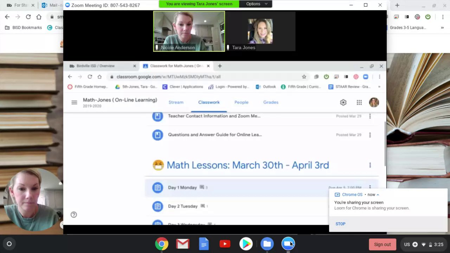This screenshot has width=450, height=253.
Task: Open Classroom hamburger main menu
Action: pos(74,102)
